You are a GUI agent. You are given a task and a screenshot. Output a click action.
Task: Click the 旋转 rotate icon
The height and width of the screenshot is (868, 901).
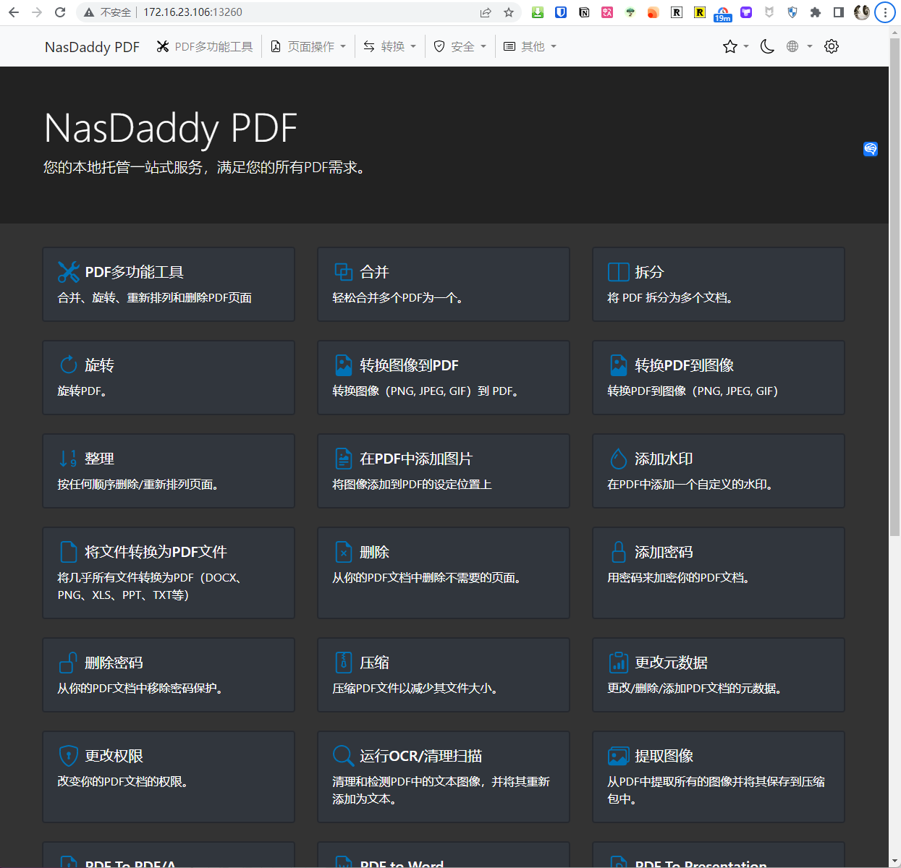pos(68,365)
